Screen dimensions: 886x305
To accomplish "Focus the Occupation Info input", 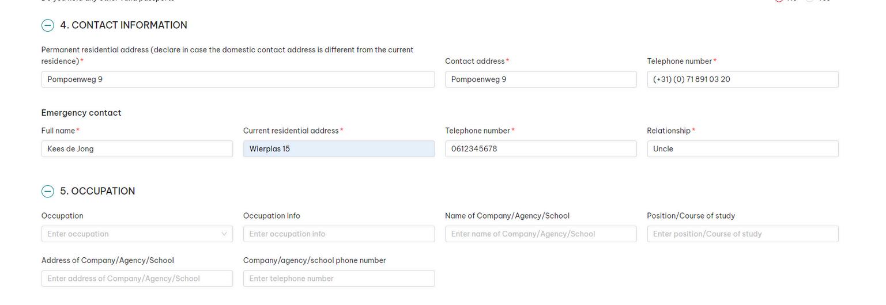I will pyautogui.click(x=338, y=234).
